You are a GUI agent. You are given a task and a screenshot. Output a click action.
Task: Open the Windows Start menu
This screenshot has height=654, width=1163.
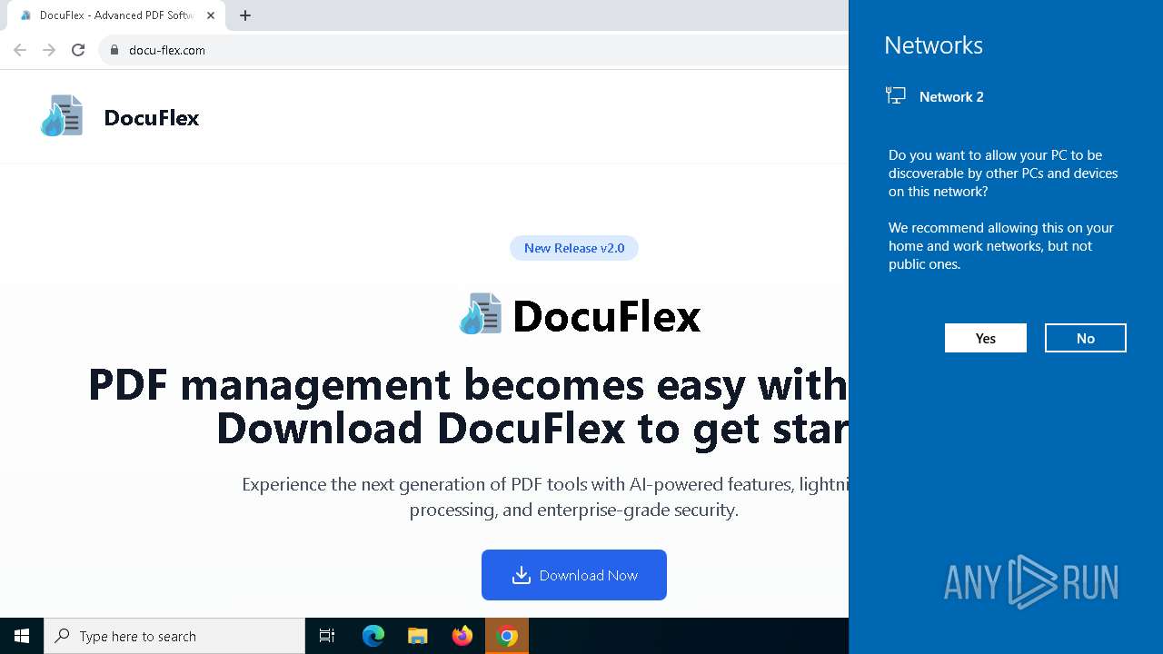22,636
